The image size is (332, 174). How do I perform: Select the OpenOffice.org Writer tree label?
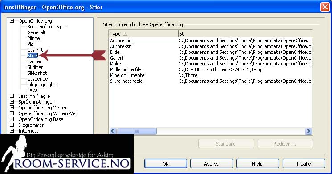tap(42, 108)
